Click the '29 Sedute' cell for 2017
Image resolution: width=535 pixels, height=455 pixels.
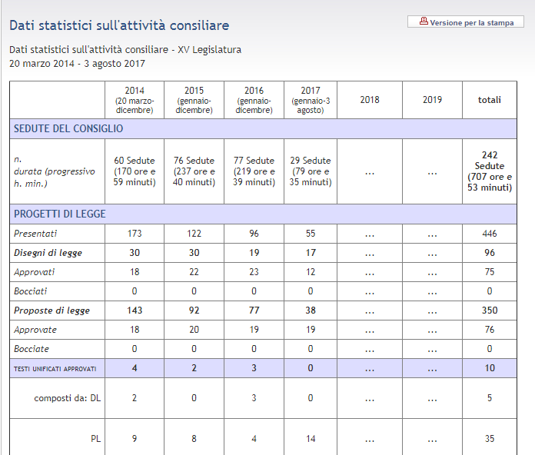tap(311, 171)
